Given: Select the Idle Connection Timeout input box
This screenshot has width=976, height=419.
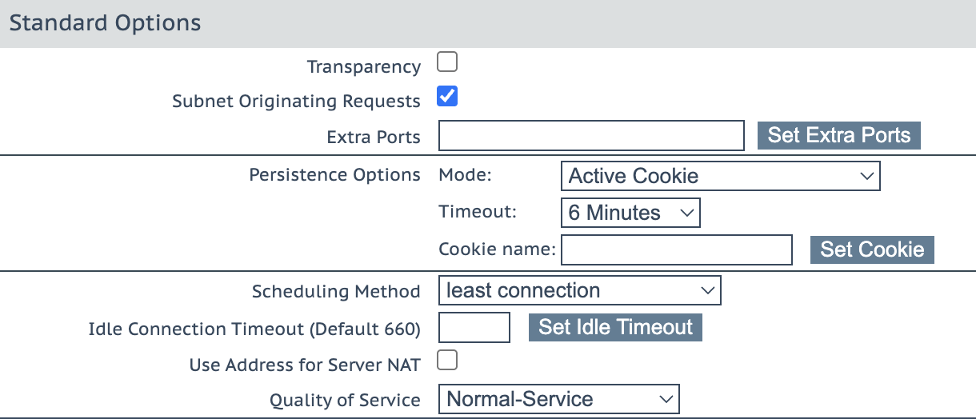Looking at the screenshot, I should click(474, 328).
